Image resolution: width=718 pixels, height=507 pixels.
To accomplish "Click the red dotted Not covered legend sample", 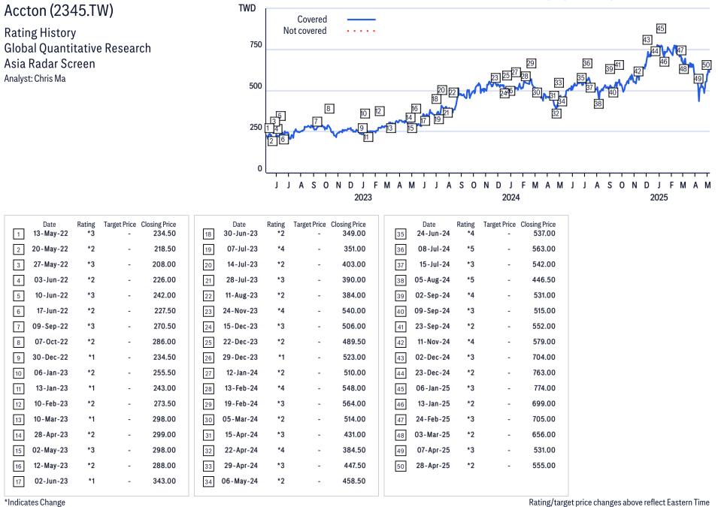I will click(x=362, y=31).
